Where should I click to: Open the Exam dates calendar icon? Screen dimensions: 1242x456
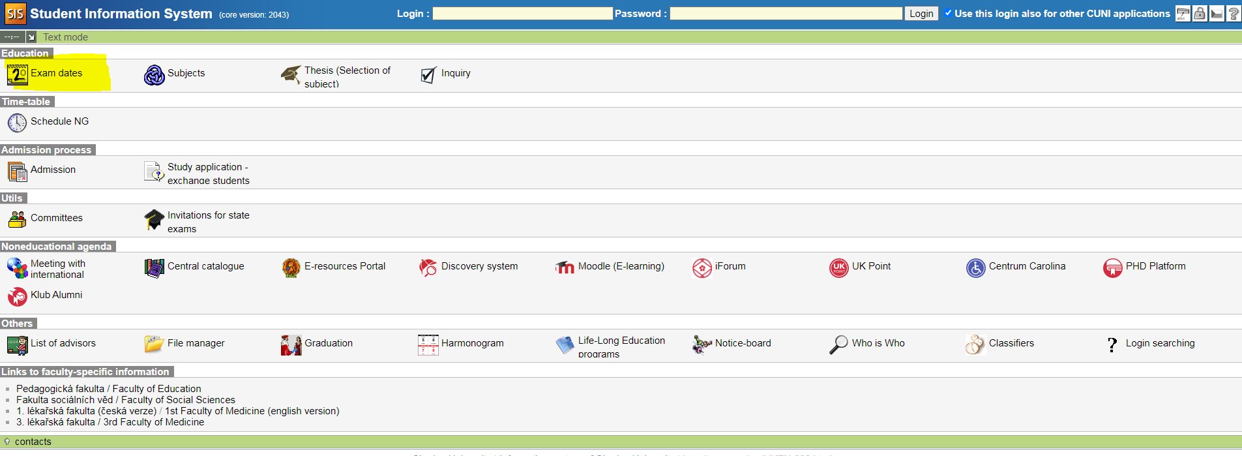(17, 74)
